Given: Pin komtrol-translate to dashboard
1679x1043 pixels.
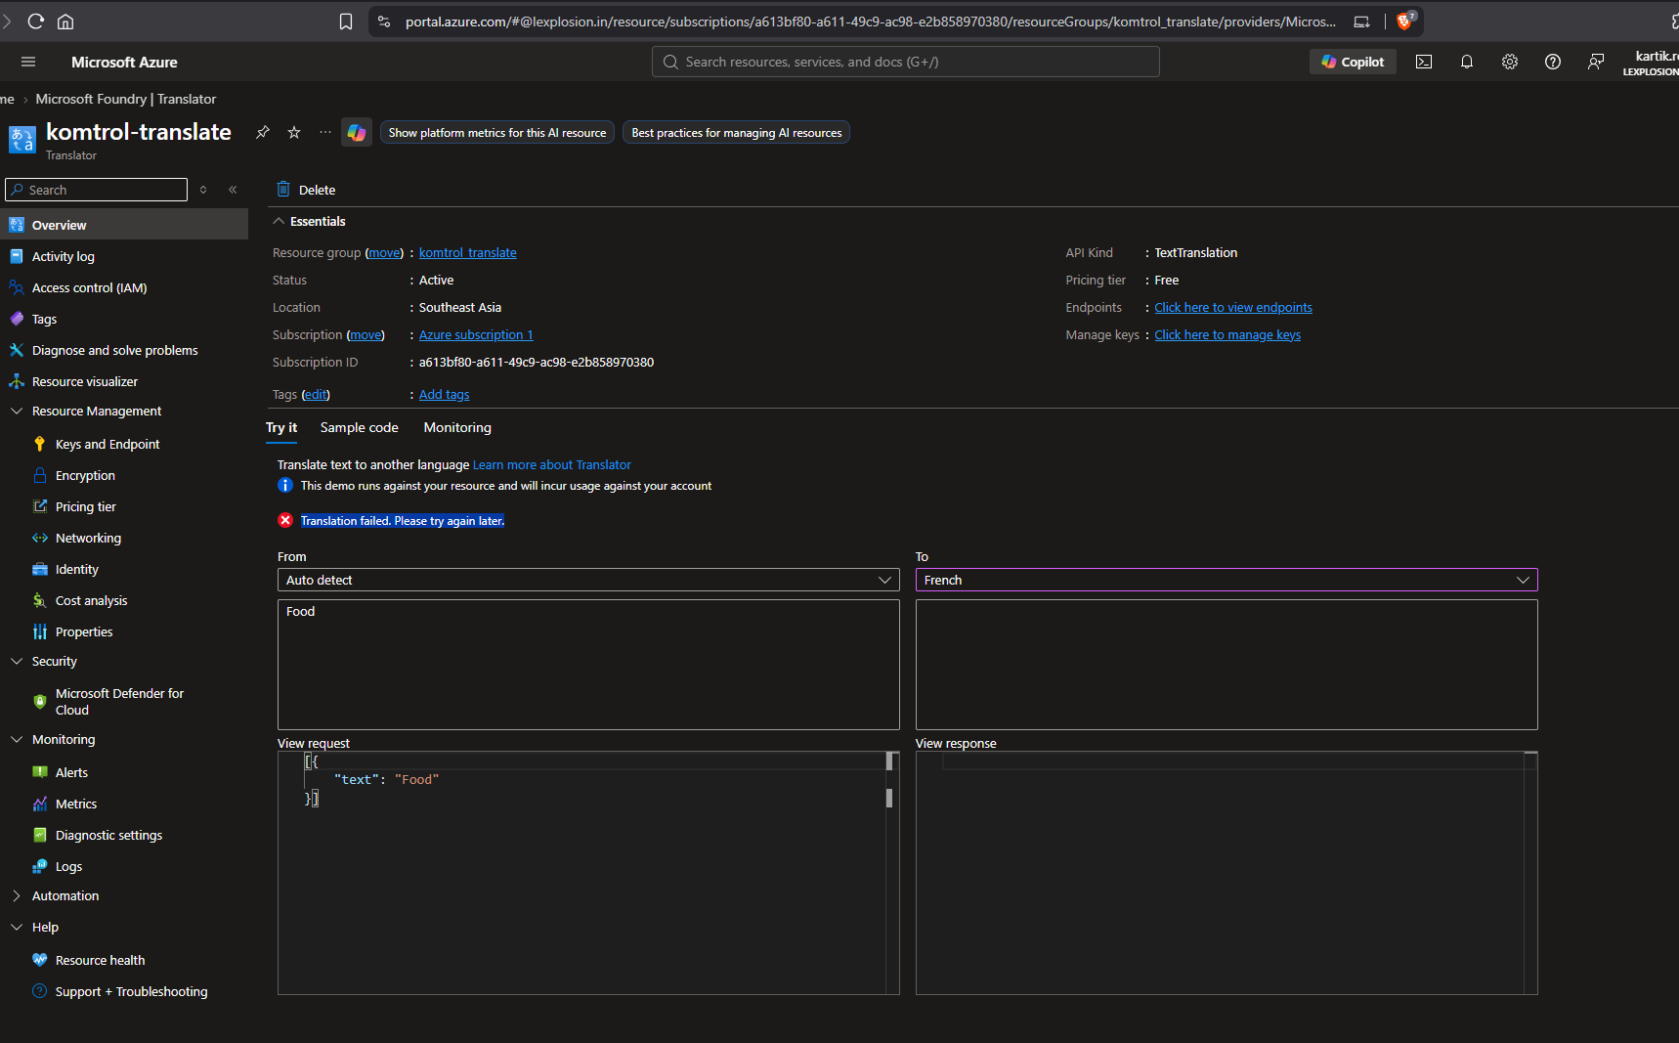Looking at the screenshot, I should tap(263, 132).
